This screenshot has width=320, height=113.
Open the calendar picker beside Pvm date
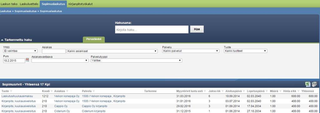(x=27, y=60)
